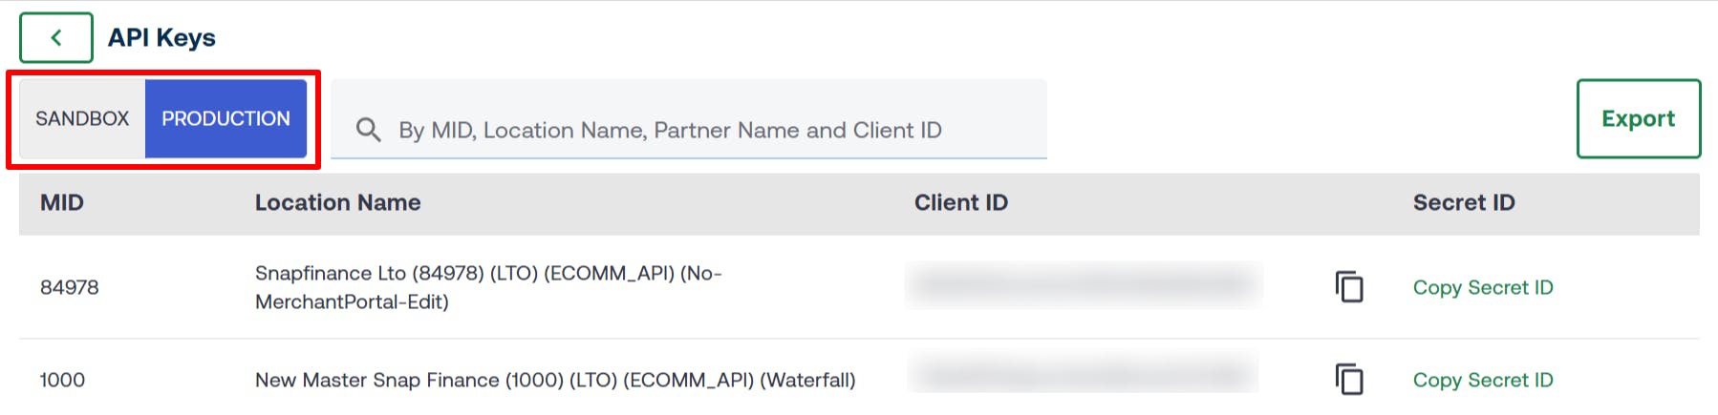Click the blurred Client ID in 84978 row
Screen dimensions: 1718x415
click(1084, 285)
